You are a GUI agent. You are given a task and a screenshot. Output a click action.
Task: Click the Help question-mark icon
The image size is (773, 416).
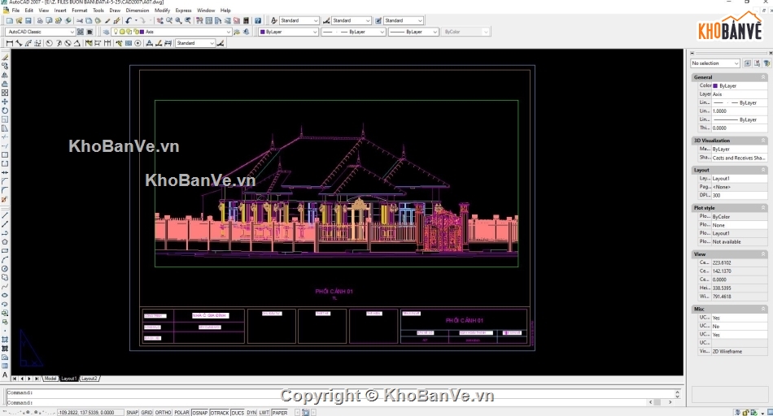[x=257, y=20]
